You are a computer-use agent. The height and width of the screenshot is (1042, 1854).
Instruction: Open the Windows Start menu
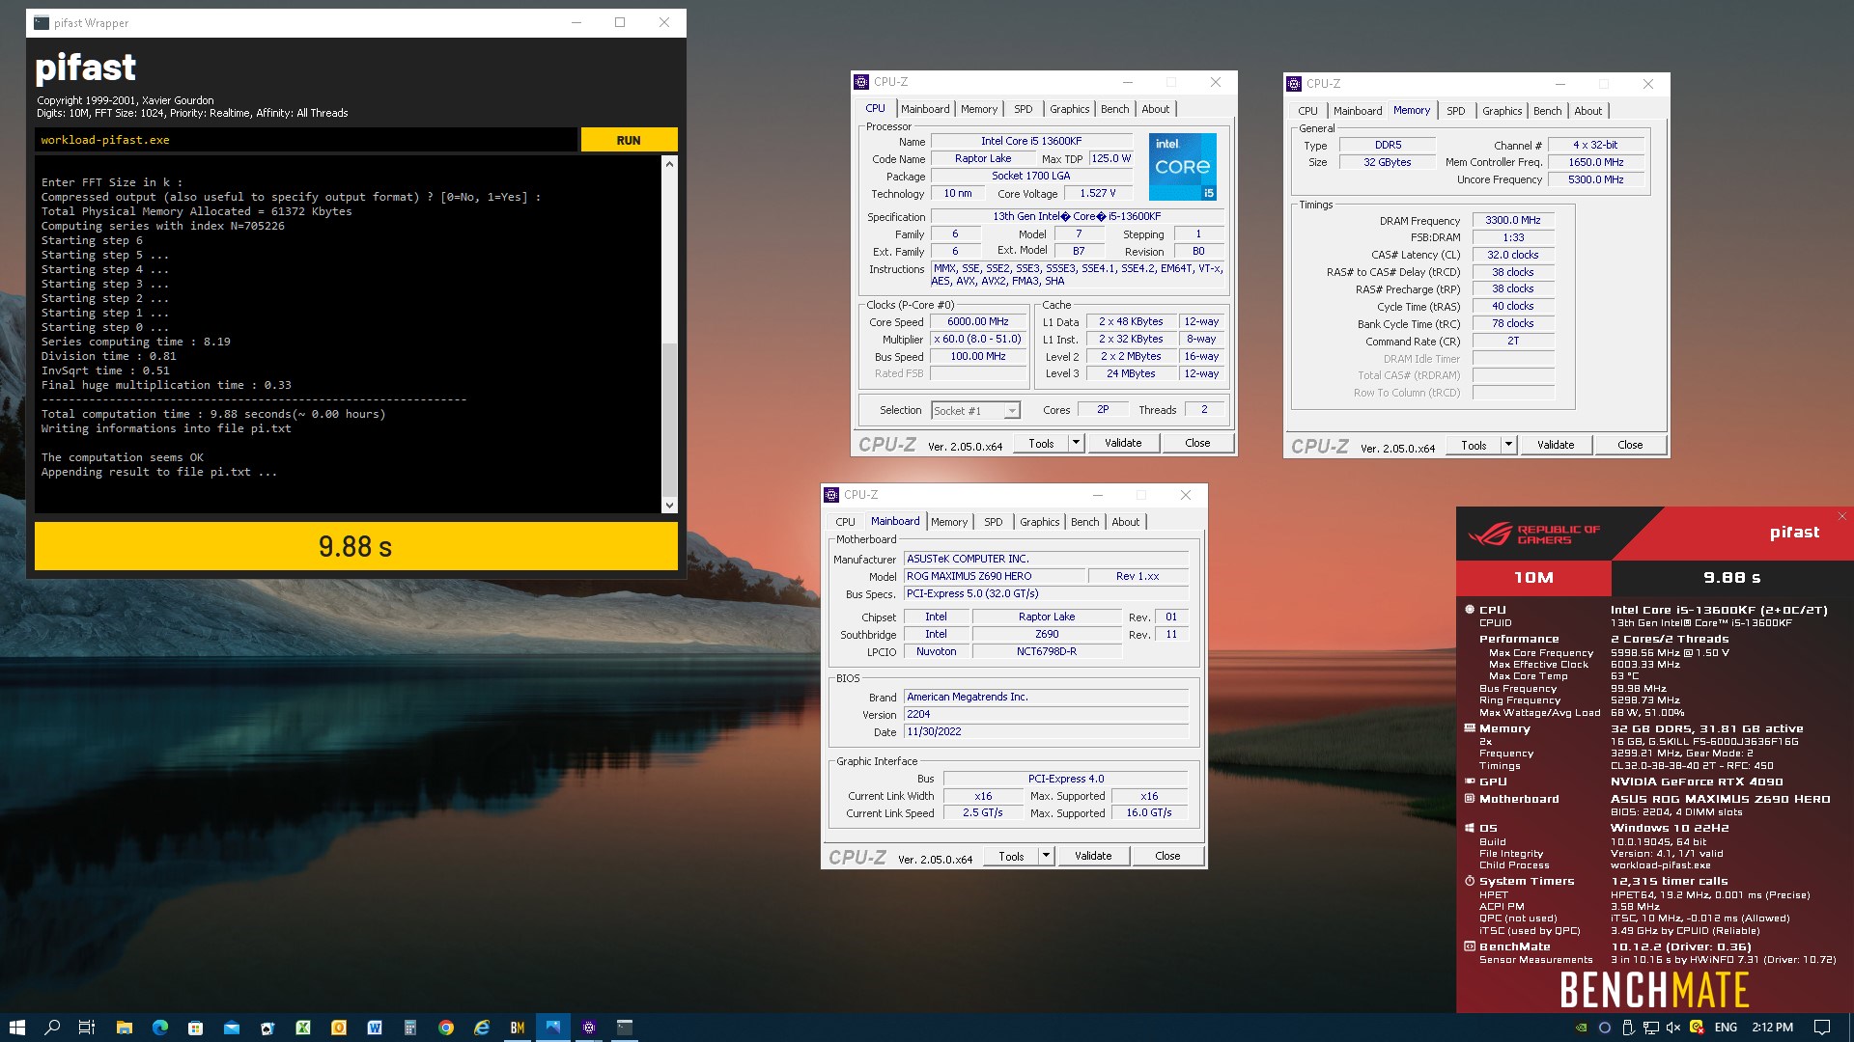(16, 1028)
